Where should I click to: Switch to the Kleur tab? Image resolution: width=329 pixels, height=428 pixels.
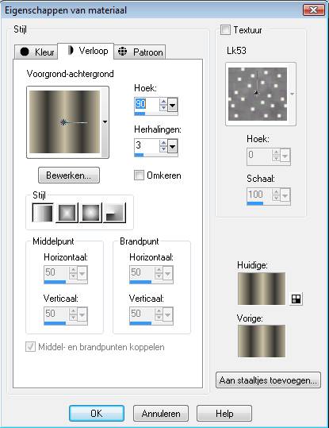coord(36,52)
